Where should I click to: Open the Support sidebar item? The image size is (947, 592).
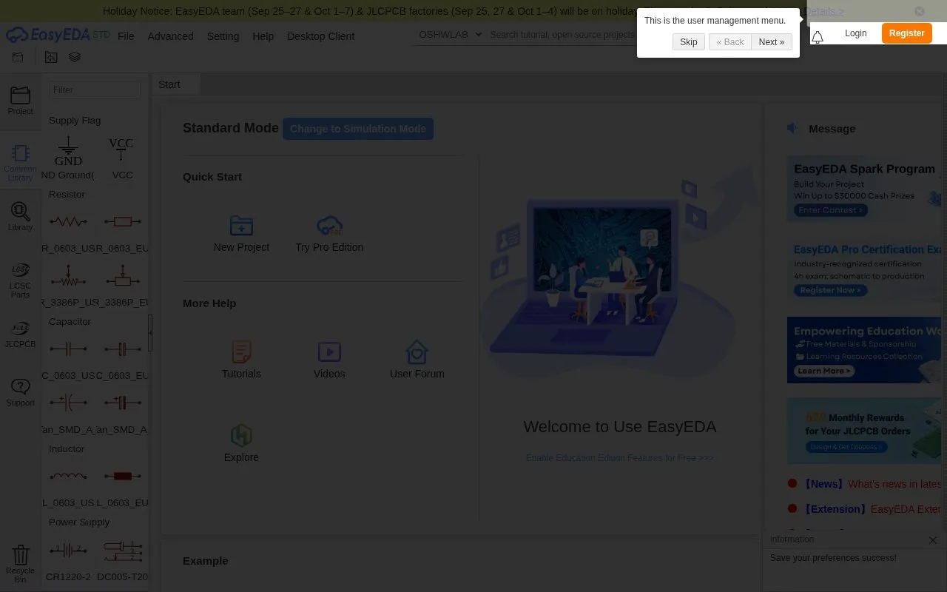(x=20, y=392)
